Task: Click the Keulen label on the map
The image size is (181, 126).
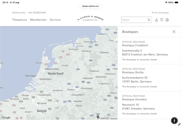Action: click(x=78, y=101)
